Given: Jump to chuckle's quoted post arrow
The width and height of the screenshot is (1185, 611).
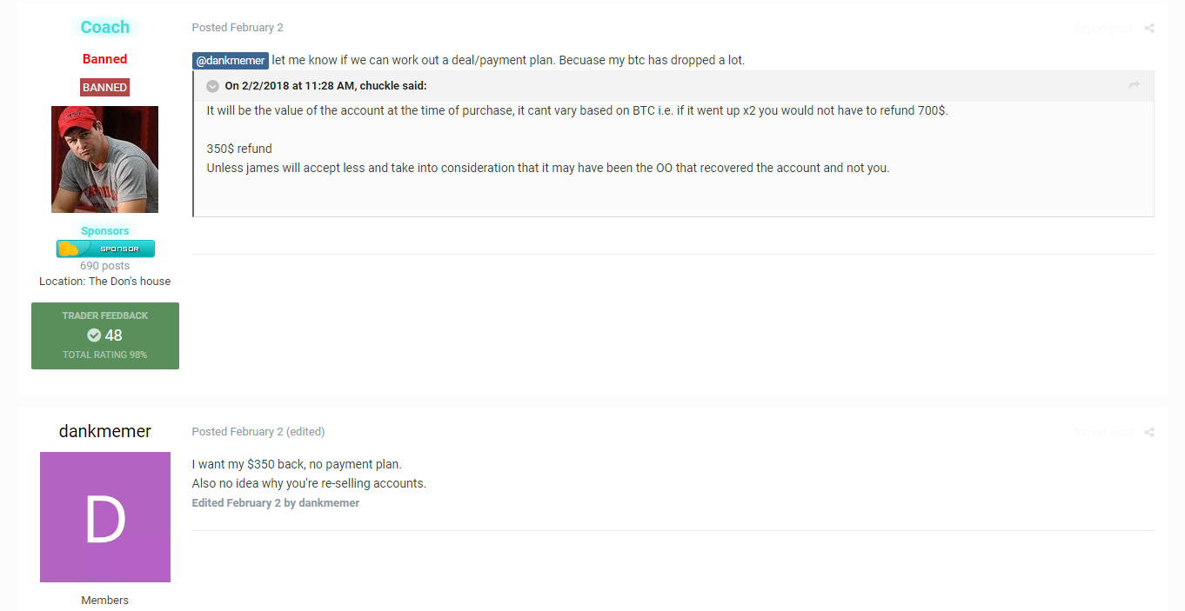Looking at the screenshot, I should pyautogui.click(x=1135, y=85).
